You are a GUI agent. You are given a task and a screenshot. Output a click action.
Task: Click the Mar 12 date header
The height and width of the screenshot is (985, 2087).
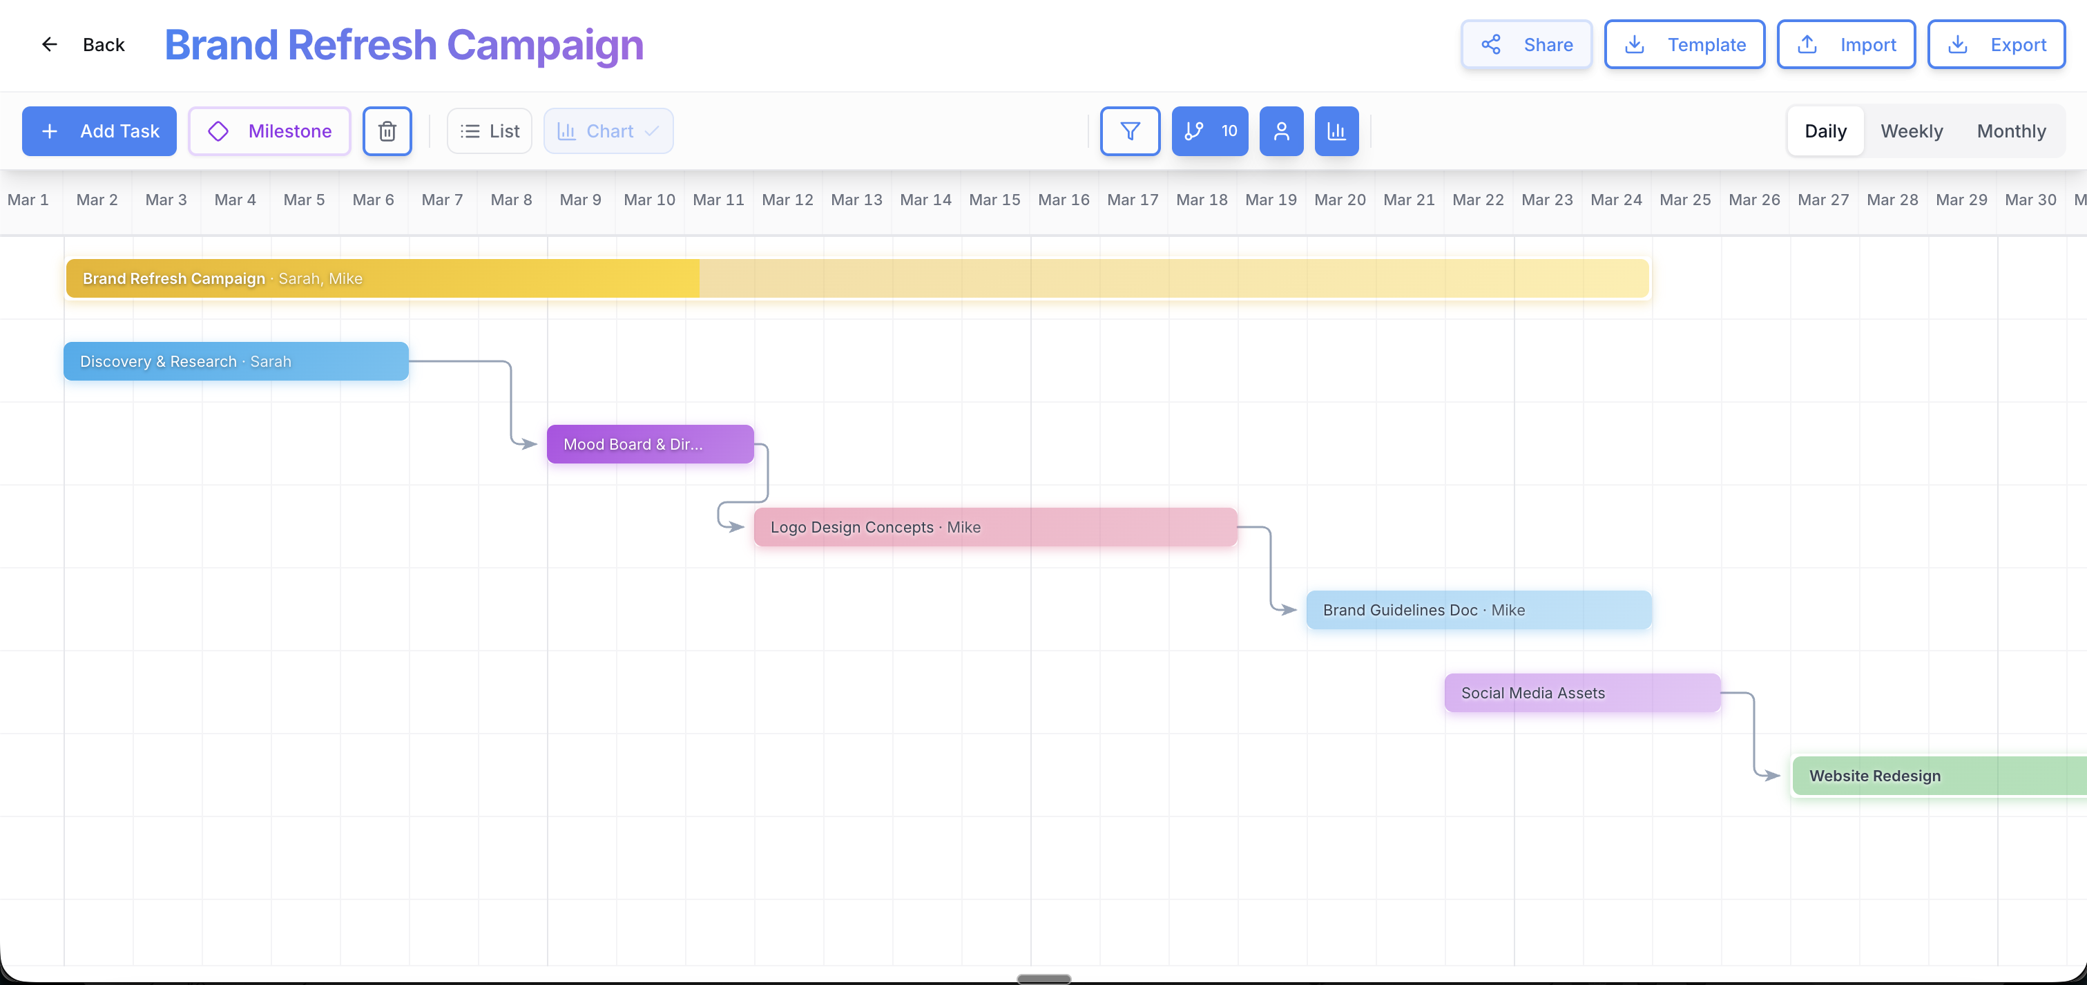[787, 200]
